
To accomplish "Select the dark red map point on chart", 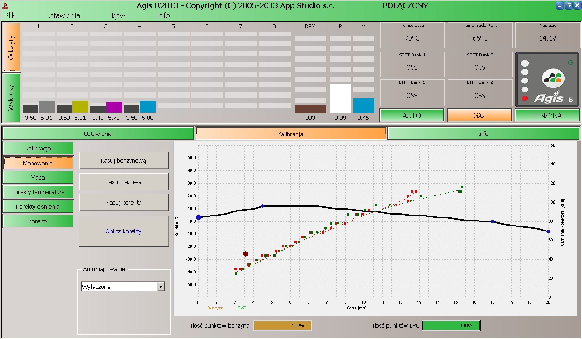I will [x=246, y=254].
